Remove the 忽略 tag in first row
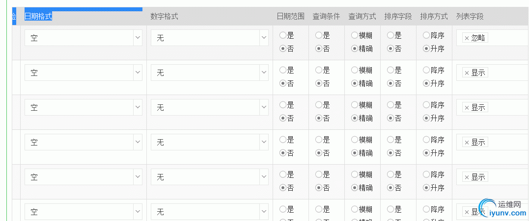This screenshot has width=529, height=221. click(467, 38)
